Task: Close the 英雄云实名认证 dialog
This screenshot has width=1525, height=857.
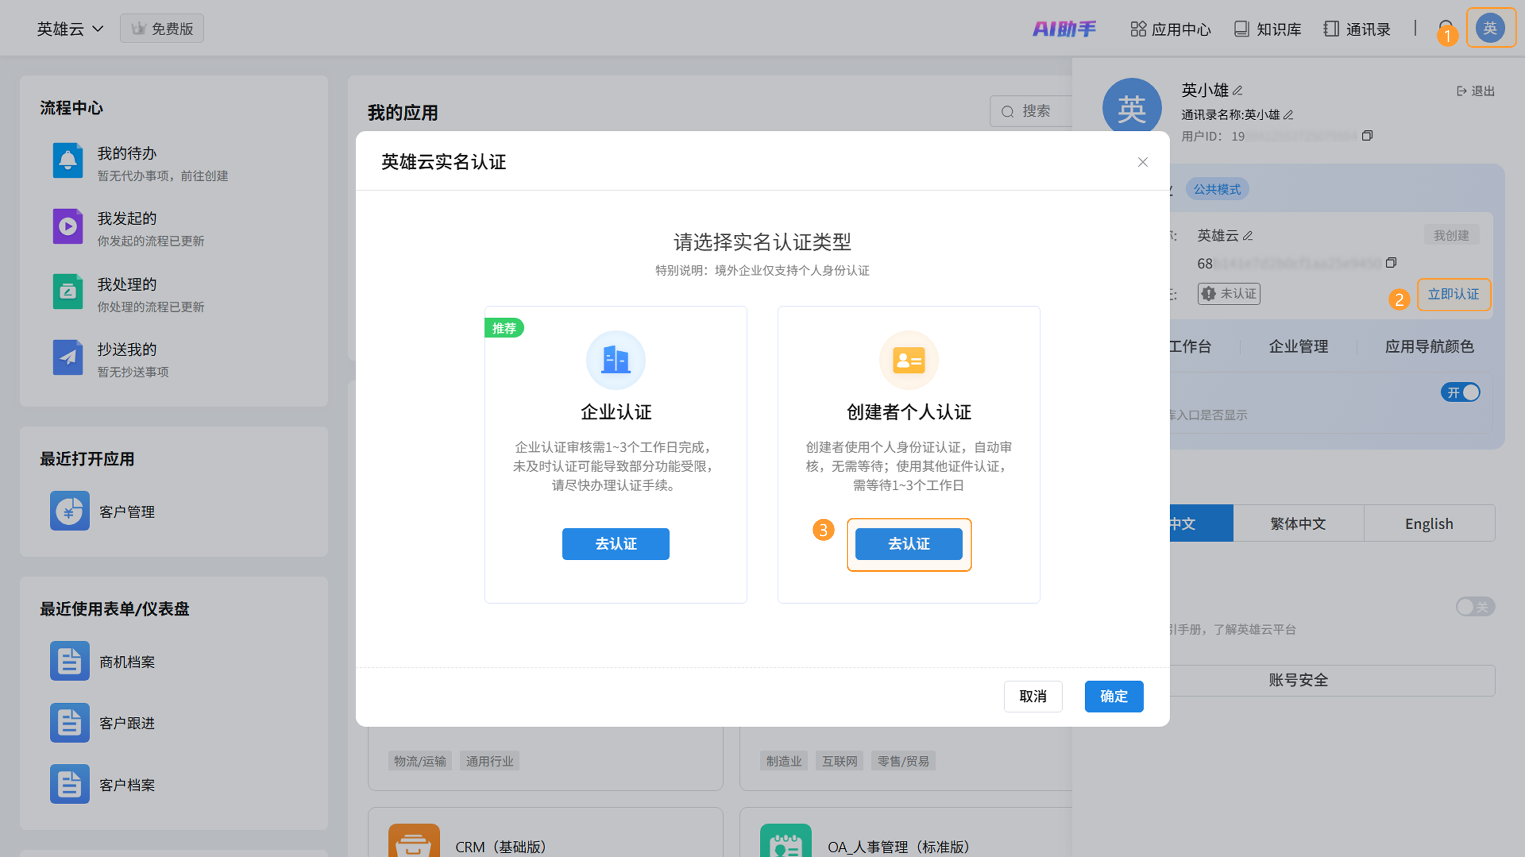Action: tap(1143, 162)
